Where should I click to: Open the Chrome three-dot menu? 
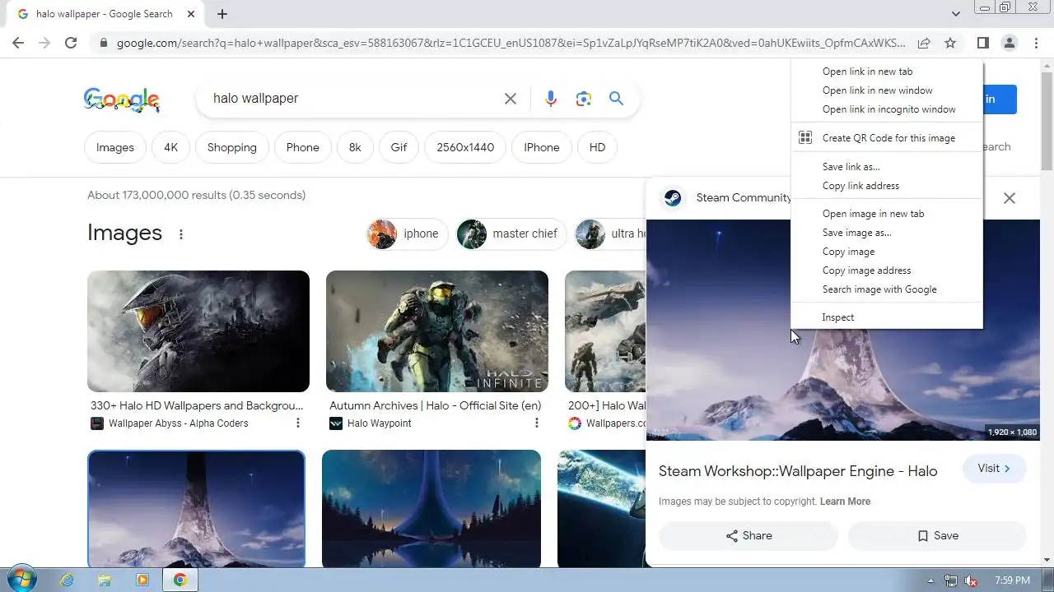tap(1036, 43)
